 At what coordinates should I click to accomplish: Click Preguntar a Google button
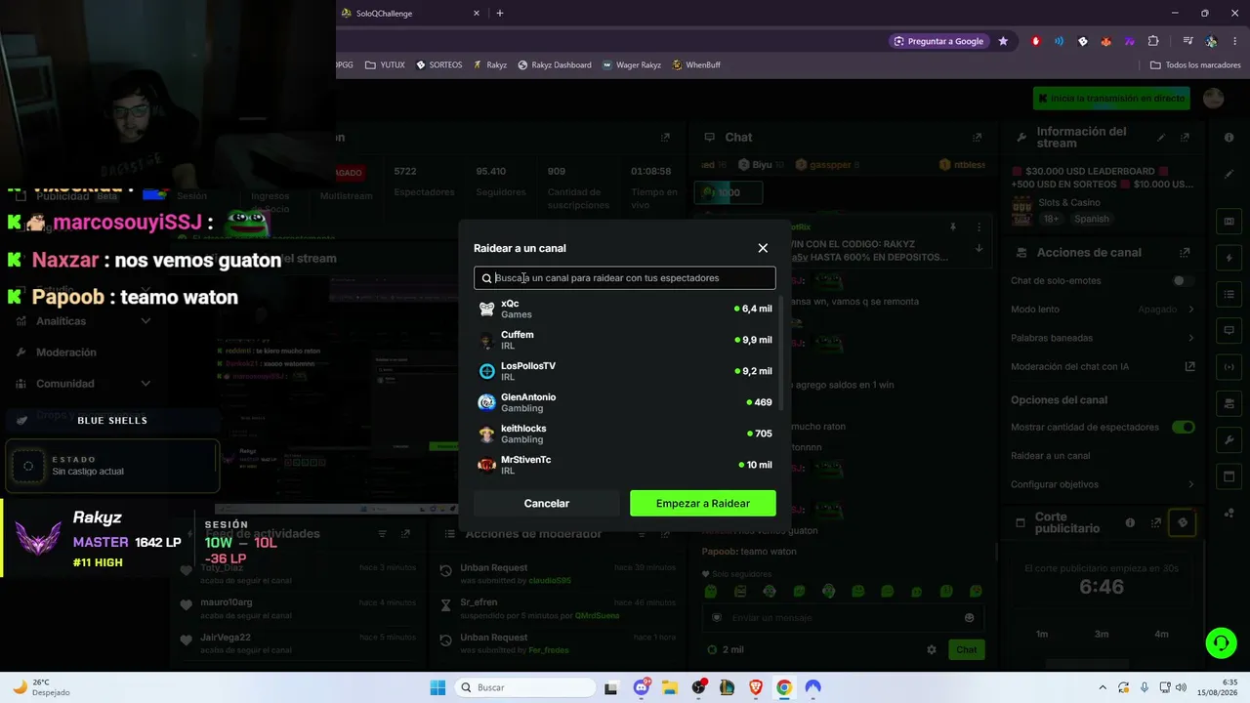(x=937, y=41)
